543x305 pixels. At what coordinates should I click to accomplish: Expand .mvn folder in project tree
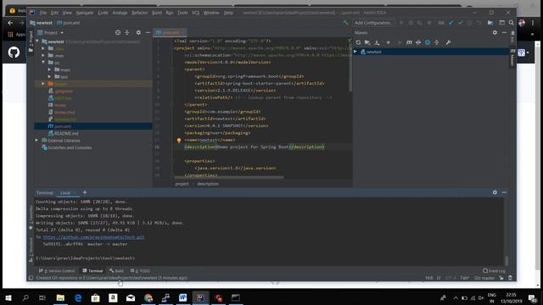(43, 55)
